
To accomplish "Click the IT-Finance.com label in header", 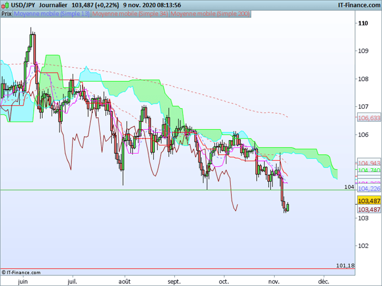I will click(360, 5).
